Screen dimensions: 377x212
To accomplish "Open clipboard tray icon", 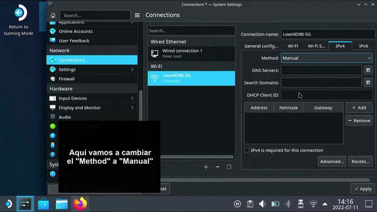I will [x=250, y=204].
